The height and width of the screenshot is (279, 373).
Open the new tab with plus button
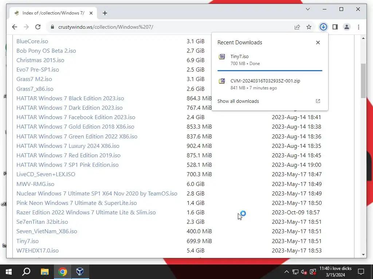click(105, 13)
